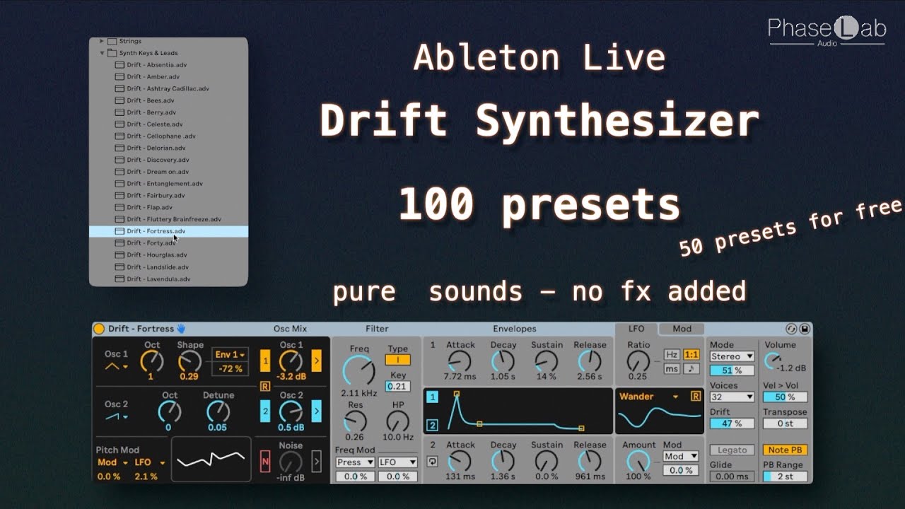The image size is (905, 509).
Task: Open the Osc 2 waveform selector
Action: [x=117, y=417]
